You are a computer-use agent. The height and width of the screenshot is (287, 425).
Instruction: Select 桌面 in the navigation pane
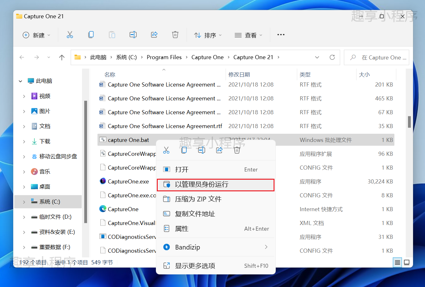pyautogui.click(x=45, y=187)
